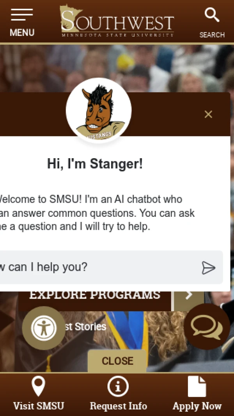The width and height of the screenshot is (234, 416).
Task: Select the Request Info footer link
Action: coord(118,406)
